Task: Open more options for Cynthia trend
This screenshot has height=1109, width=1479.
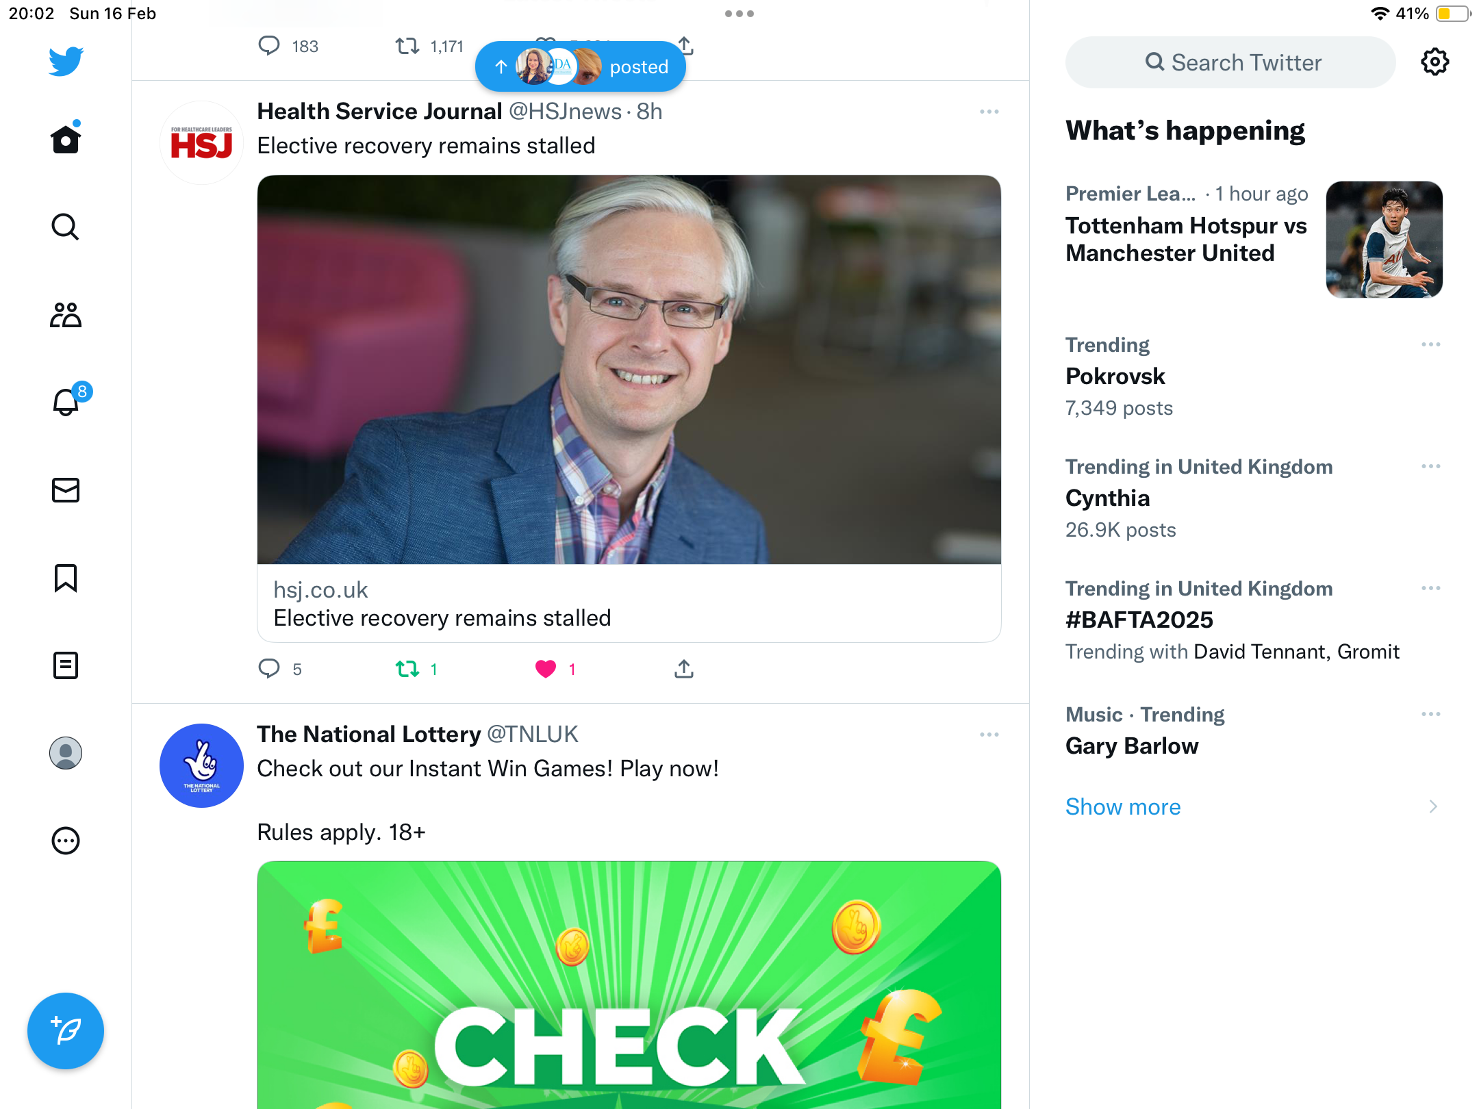Action: [1430, 466]
